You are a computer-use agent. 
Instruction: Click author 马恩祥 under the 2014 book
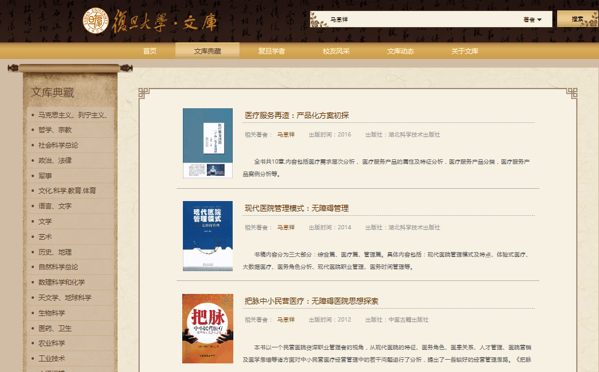(x=286, y=228)
